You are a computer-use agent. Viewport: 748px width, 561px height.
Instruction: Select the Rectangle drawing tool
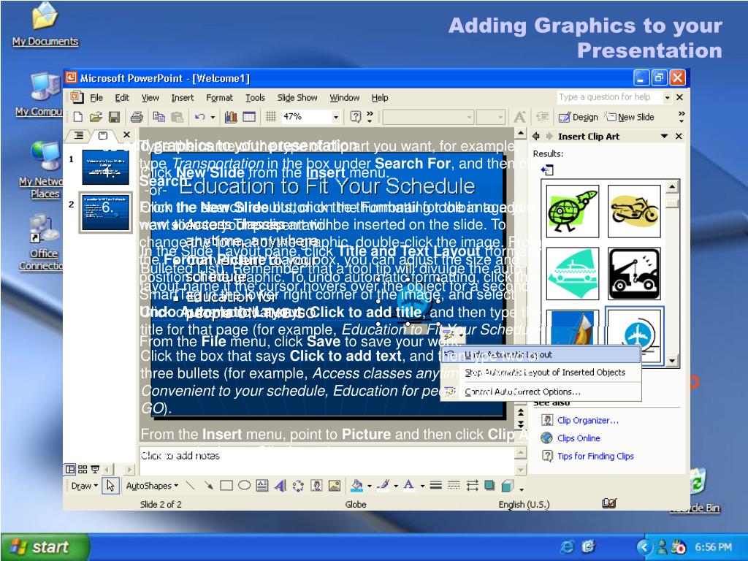tap(226, 486)
